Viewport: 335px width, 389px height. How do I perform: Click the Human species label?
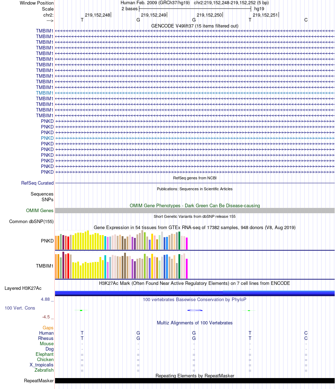click(46, 333)
